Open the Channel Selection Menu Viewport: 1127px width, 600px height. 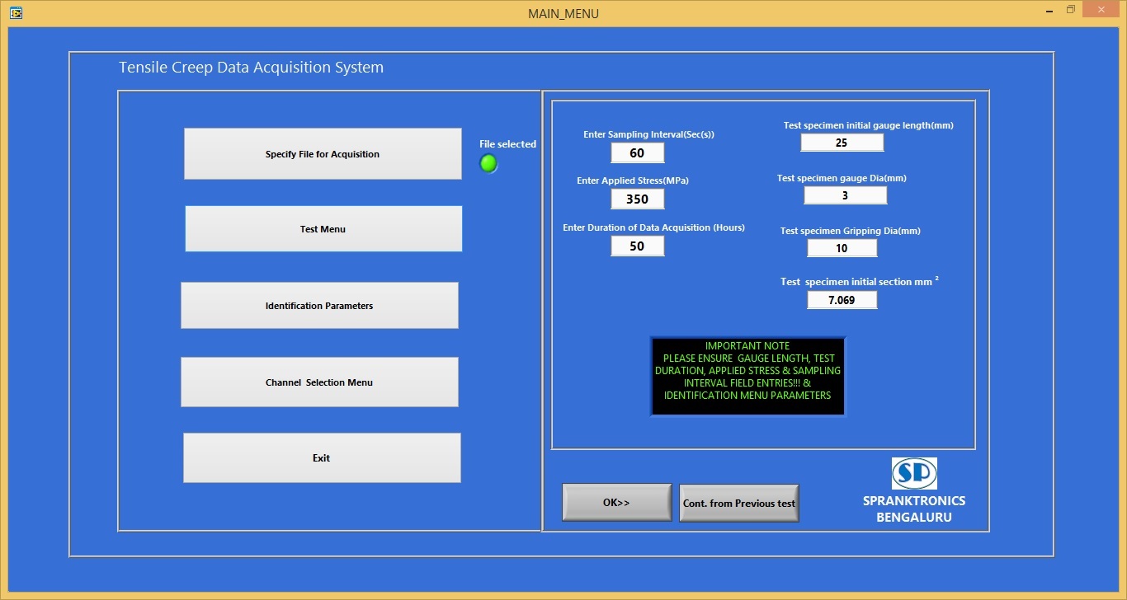319,382
